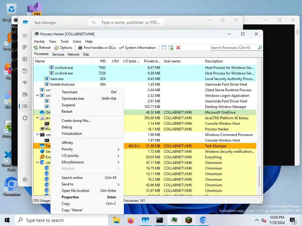Open Properties from context menu
This screenshot has height=226, width=302.
point(87,197)
